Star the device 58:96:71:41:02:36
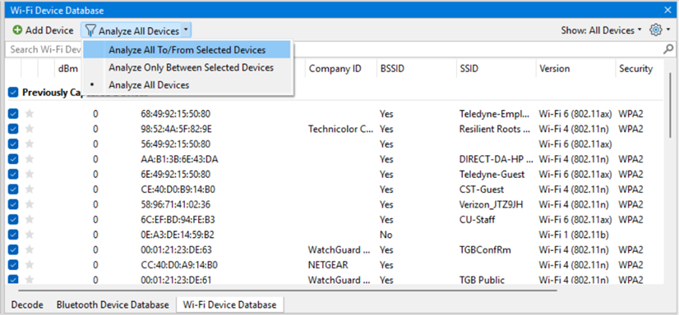Screen dimensions: 679x315 tap(30, 204)
